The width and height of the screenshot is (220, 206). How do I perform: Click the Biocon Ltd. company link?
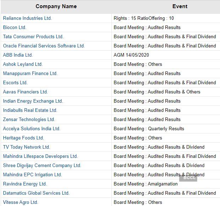[x=15, y=28]
